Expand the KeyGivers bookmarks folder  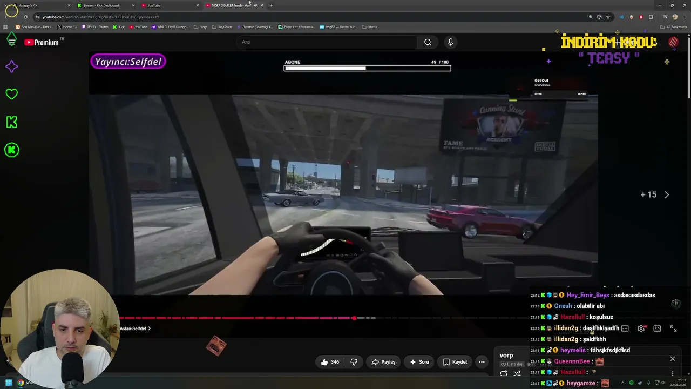coord(222,27)
